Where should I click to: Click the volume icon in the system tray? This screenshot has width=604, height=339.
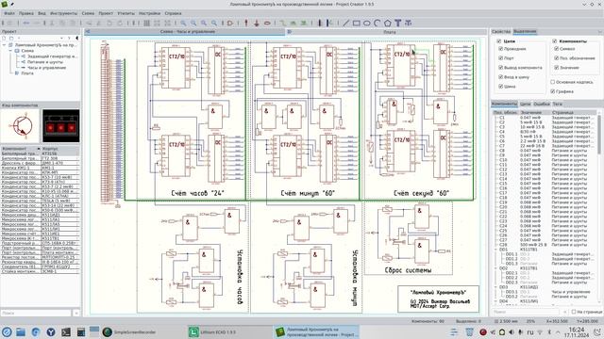tap(512, 332)
